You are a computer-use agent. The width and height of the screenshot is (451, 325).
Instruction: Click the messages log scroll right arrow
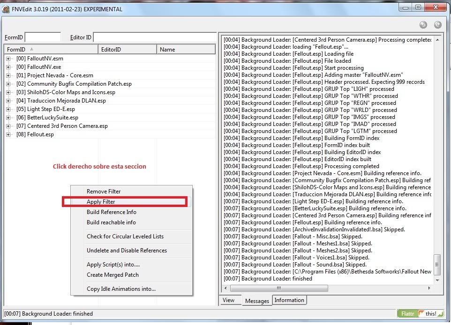(429, 288)
